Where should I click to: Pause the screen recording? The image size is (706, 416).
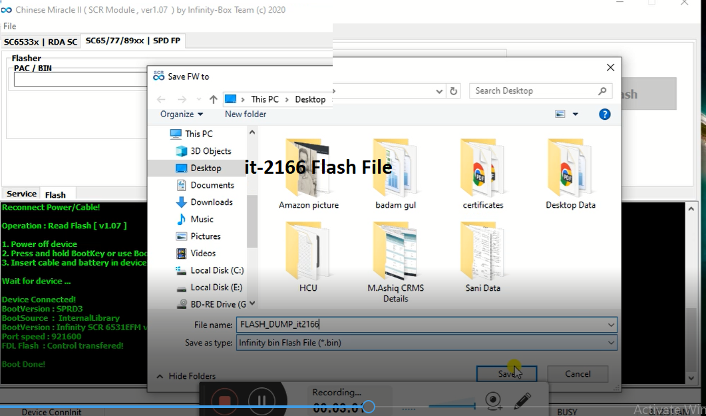tap(262, 399)
